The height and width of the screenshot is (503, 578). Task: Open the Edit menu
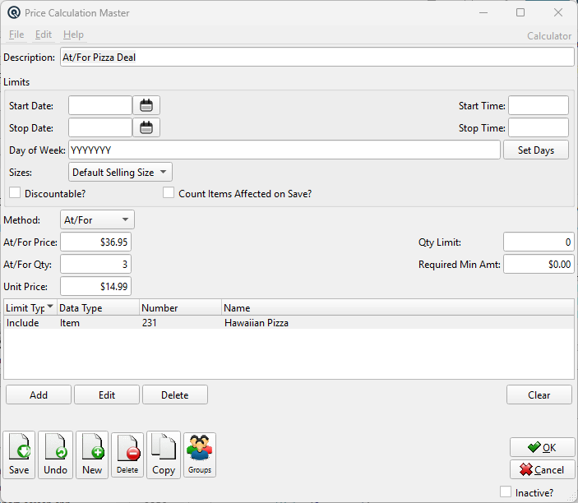[43, 35]
